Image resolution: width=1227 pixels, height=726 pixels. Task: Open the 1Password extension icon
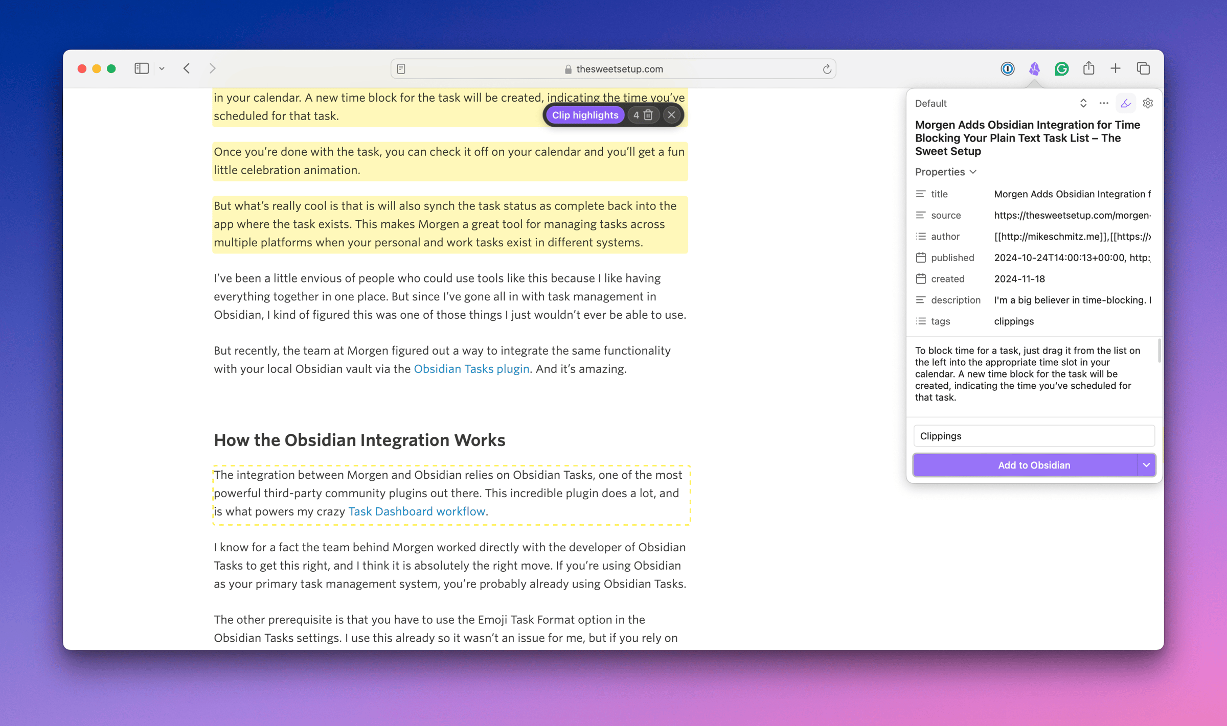click(1007, 68)
